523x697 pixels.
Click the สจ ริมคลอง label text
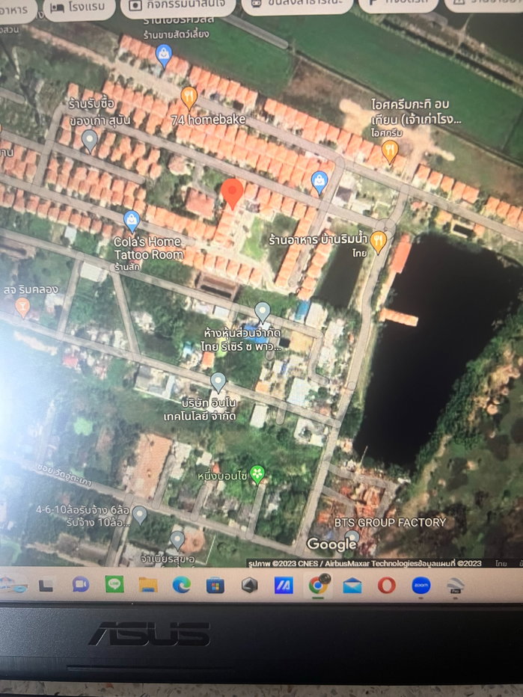31,290
